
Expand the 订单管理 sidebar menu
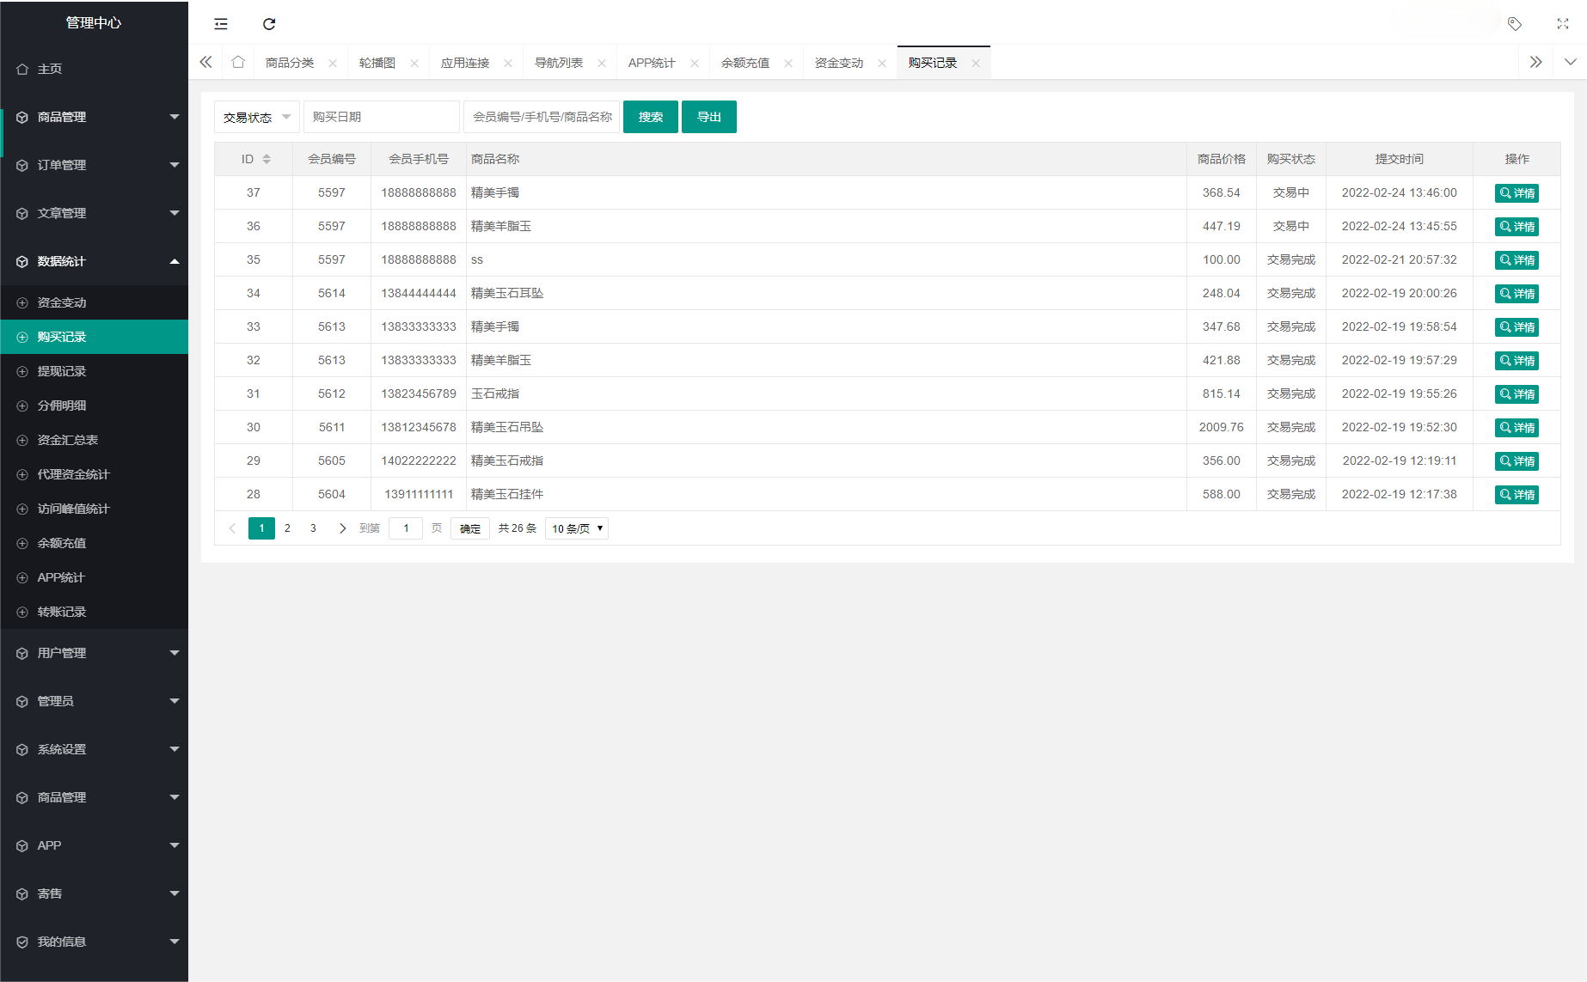pos(94,165)
